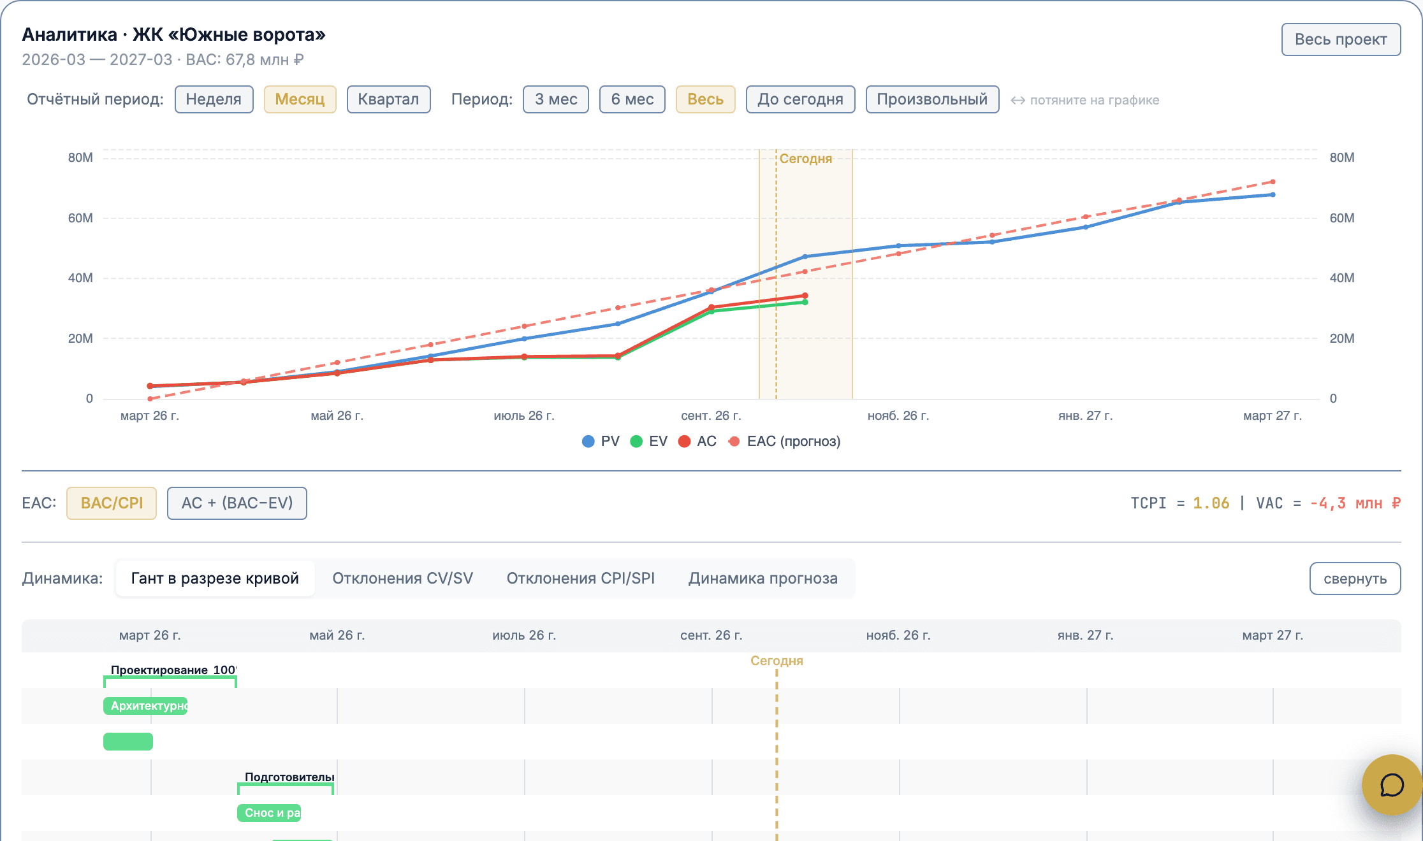Select Неделя reporting period
Viewport: 1423px width, 841px height.
214,99
